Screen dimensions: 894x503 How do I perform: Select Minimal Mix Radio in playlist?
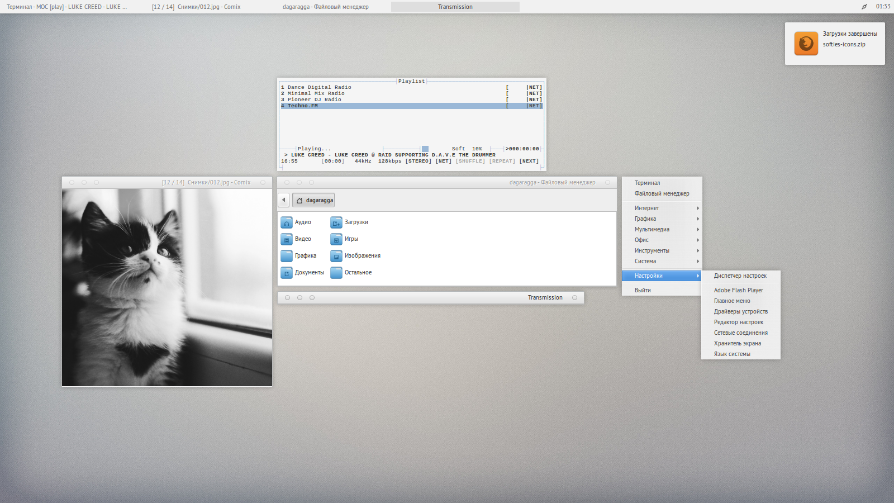pyautogui.click(x=412, y=93)
